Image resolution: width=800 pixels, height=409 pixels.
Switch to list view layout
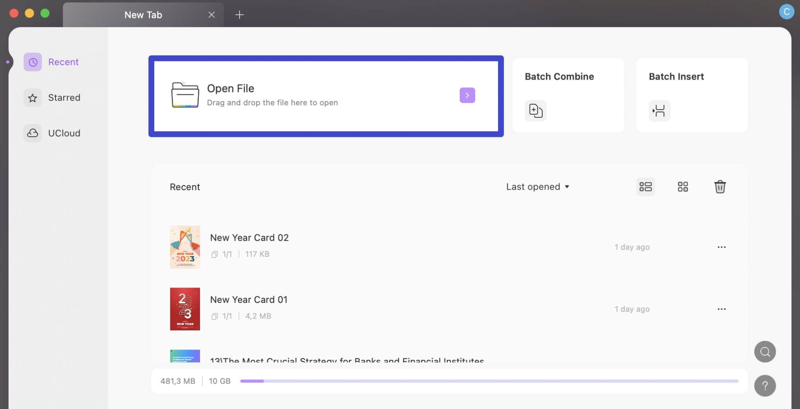point(645,187)
